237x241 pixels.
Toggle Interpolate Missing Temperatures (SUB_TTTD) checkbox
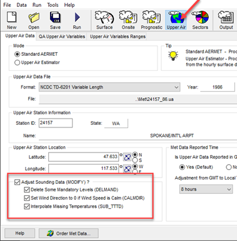(x=27, y=206)
